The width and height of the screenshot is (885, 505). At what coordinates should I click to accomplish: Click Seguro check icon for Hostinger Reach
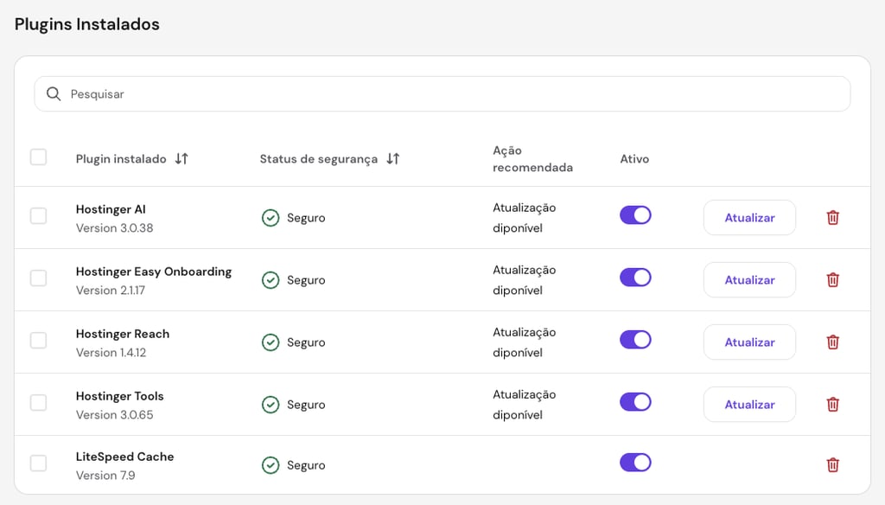point(271,342)
